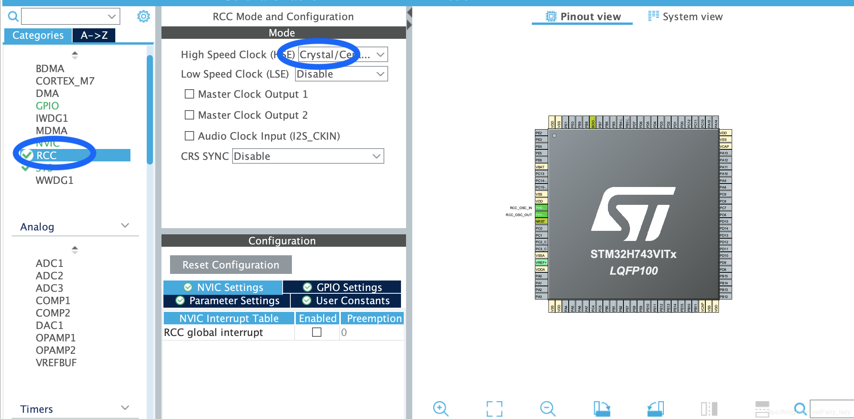Click the zoom in icon under pinout
854x419 pixels.
click(441, 409)
